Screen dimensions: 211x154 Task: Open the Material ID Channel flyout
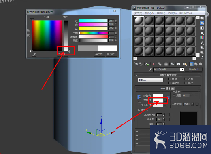click(x=179, y=64)
